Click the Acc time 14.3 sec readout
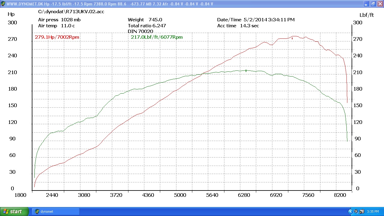The height and width of the screenshot is (216, 384). click(238, 26)
